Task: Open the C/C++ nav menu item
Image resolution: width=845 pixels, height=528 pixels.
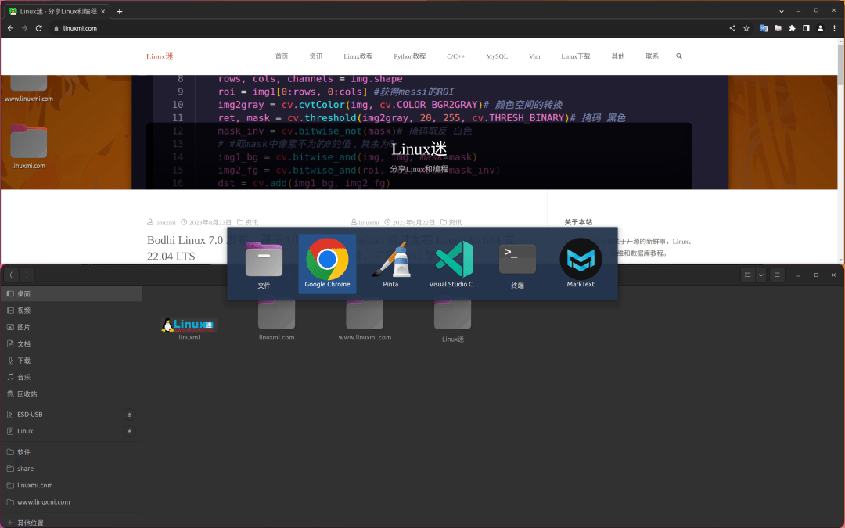Action: click(455, 56)
